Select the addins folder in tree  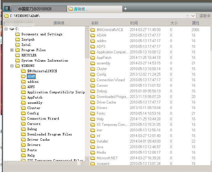pyautogui.click(x=33, y=82)
